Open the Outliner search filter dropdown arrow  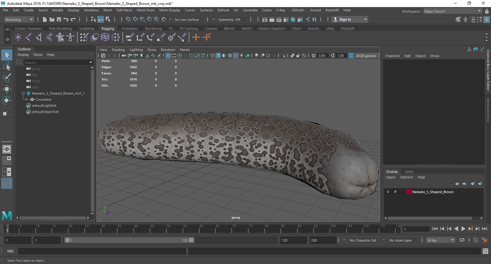tap(91, 62)
